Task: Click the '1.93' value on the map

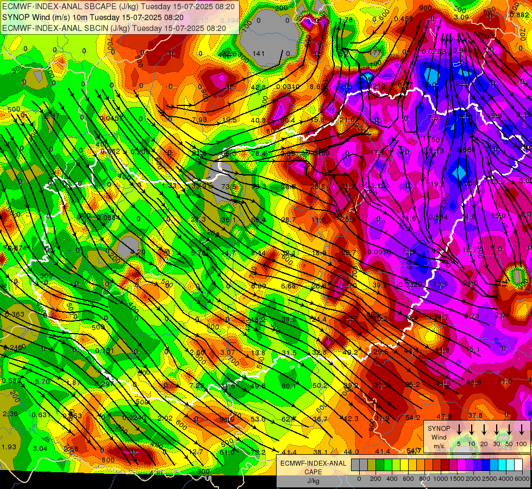Action: point(9,447)
